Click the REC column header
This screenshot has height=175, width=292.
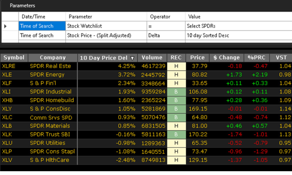176,58
